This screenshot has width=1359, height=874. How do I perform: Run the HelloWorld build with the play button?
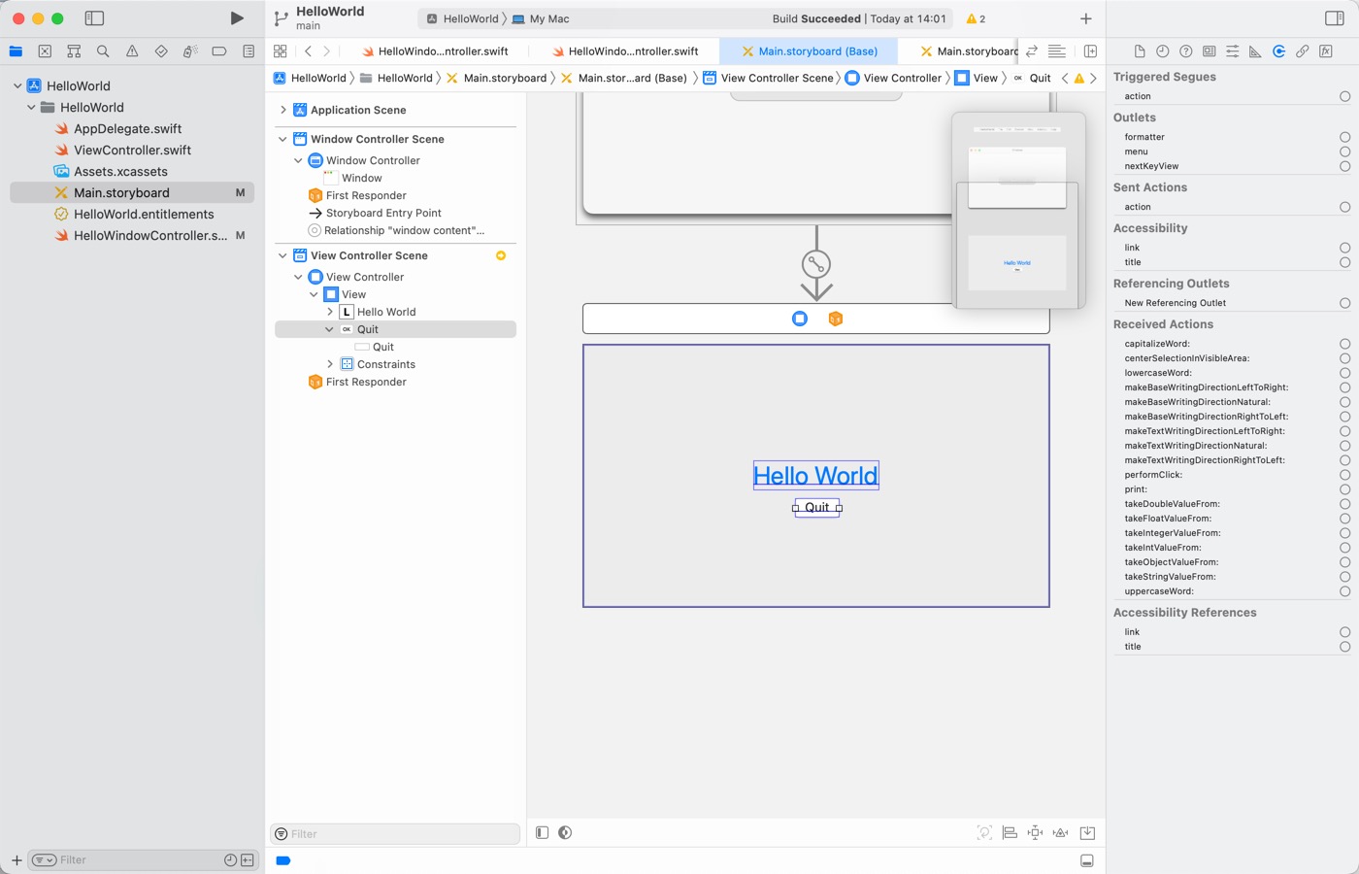click(237, 18)
